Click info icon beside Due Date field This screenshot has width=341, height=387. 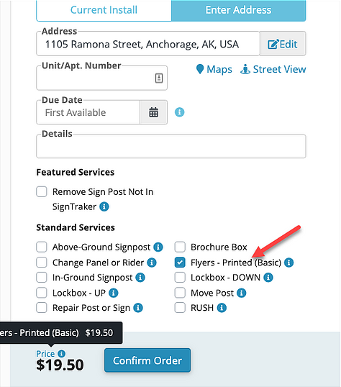[180, 112]
